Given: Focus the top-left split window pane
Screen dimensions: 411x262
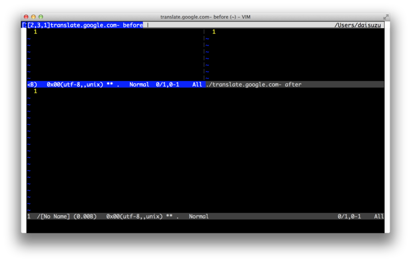Looking at the screenshot, I should point(115,55).
